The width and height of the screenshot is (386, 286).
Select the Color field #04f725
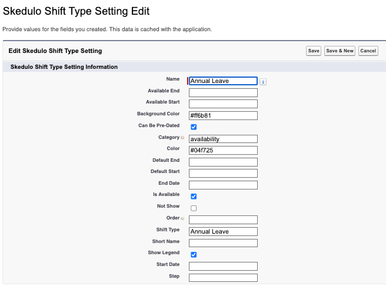click(x=223, y=151)
